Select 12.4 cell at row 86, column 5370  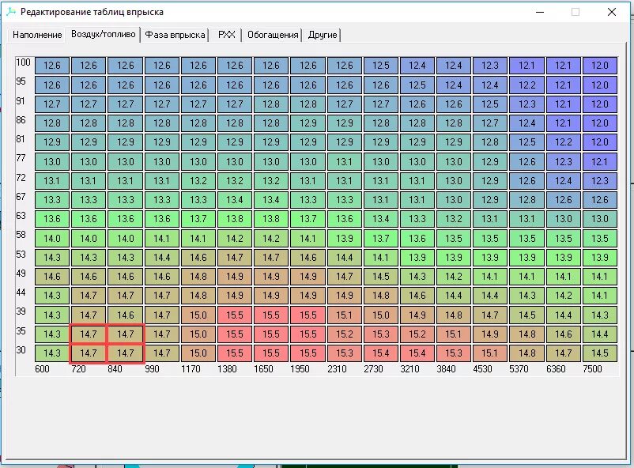(x=526, y=123)
